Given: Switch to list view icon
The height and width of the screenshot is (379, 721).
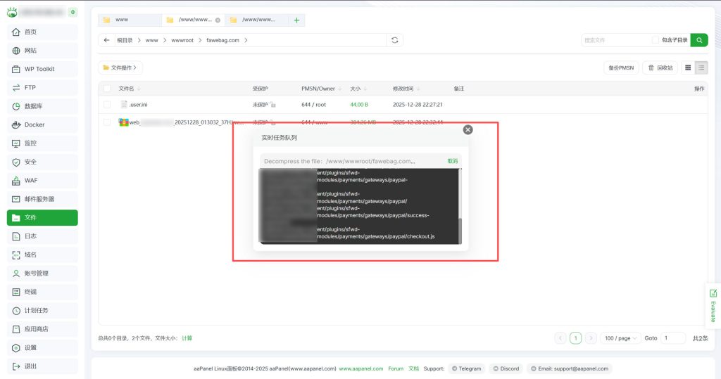Looking at the screenshot, I should point(701,68).
